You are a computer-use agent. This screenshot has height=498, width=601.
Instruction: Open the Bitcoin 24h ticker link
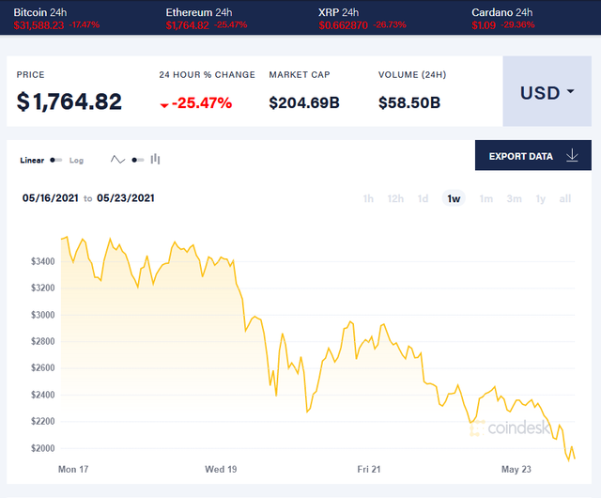click(x=56, y=18)
